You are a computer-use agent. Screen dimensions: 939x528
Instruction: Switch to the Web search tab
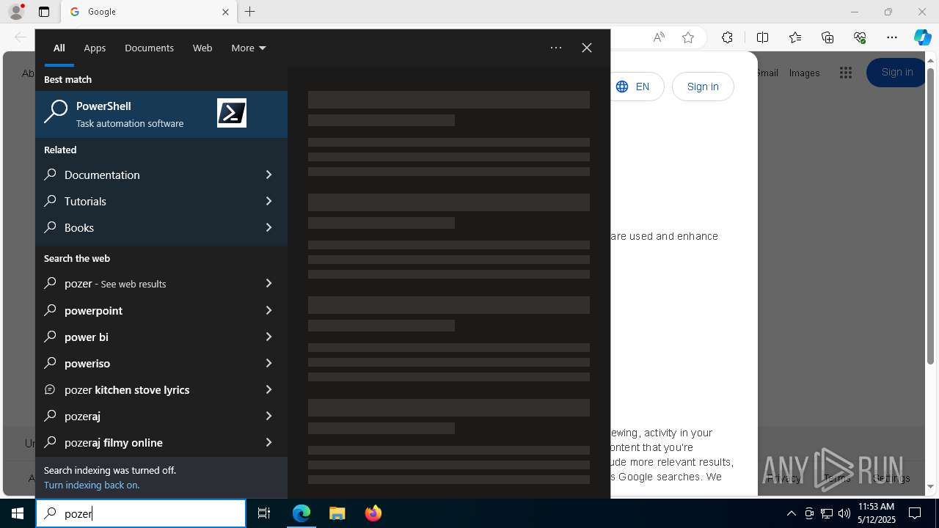pos(202,48)
